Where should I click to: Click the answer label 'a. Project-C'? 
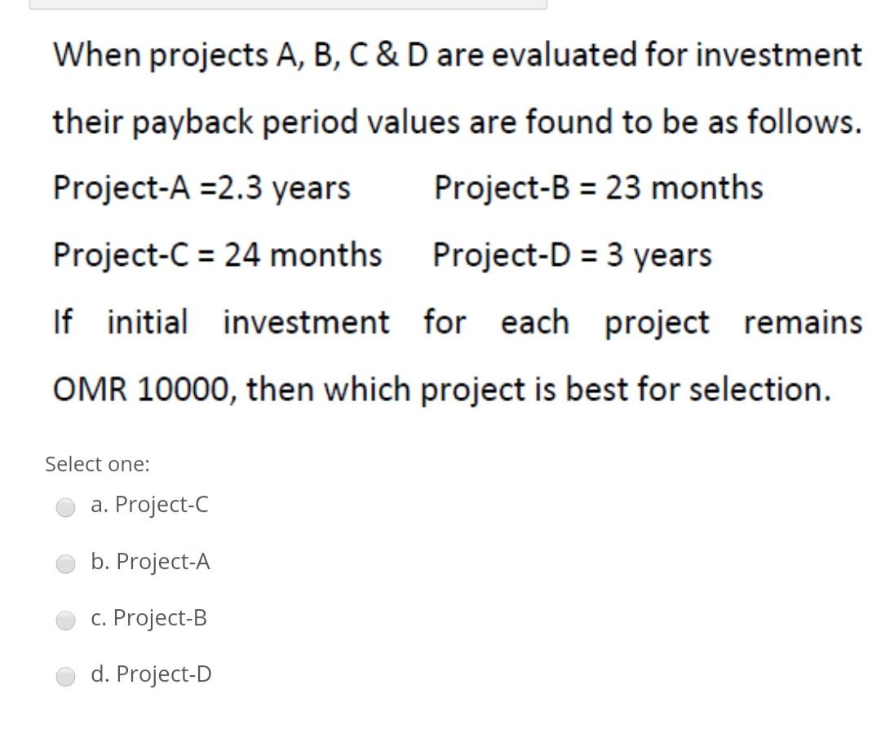tap(150, 506)
